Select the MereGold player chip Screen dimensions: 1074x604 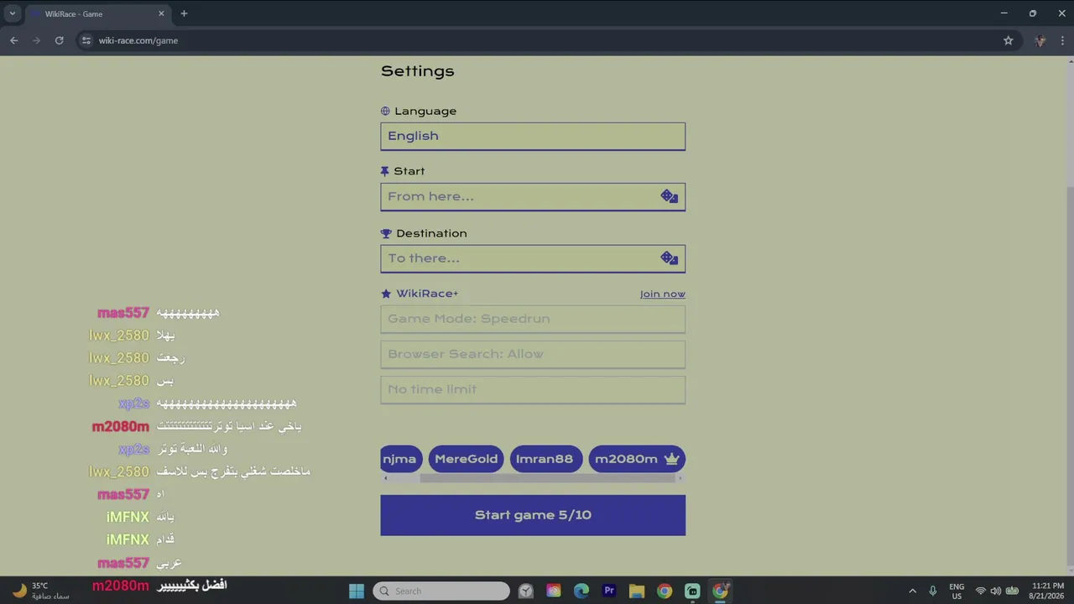pyautogui.click(x=466, y=459)
